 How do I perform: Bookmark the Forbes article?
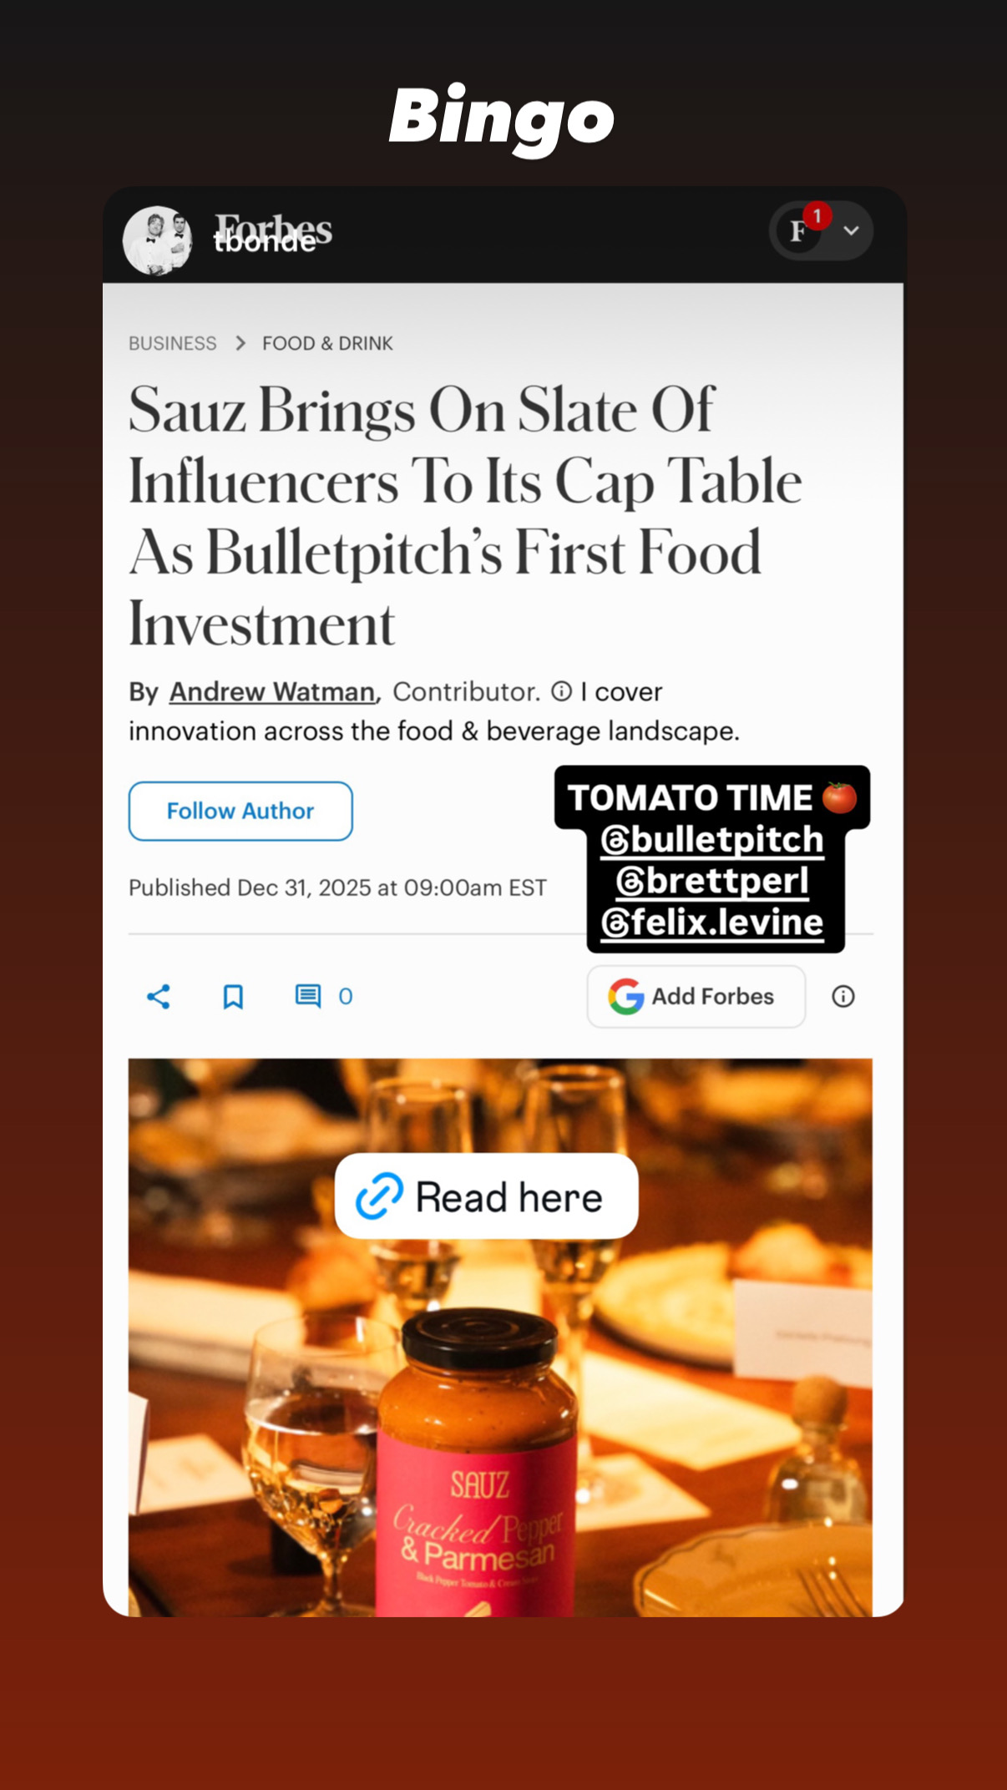pos(233,996)
